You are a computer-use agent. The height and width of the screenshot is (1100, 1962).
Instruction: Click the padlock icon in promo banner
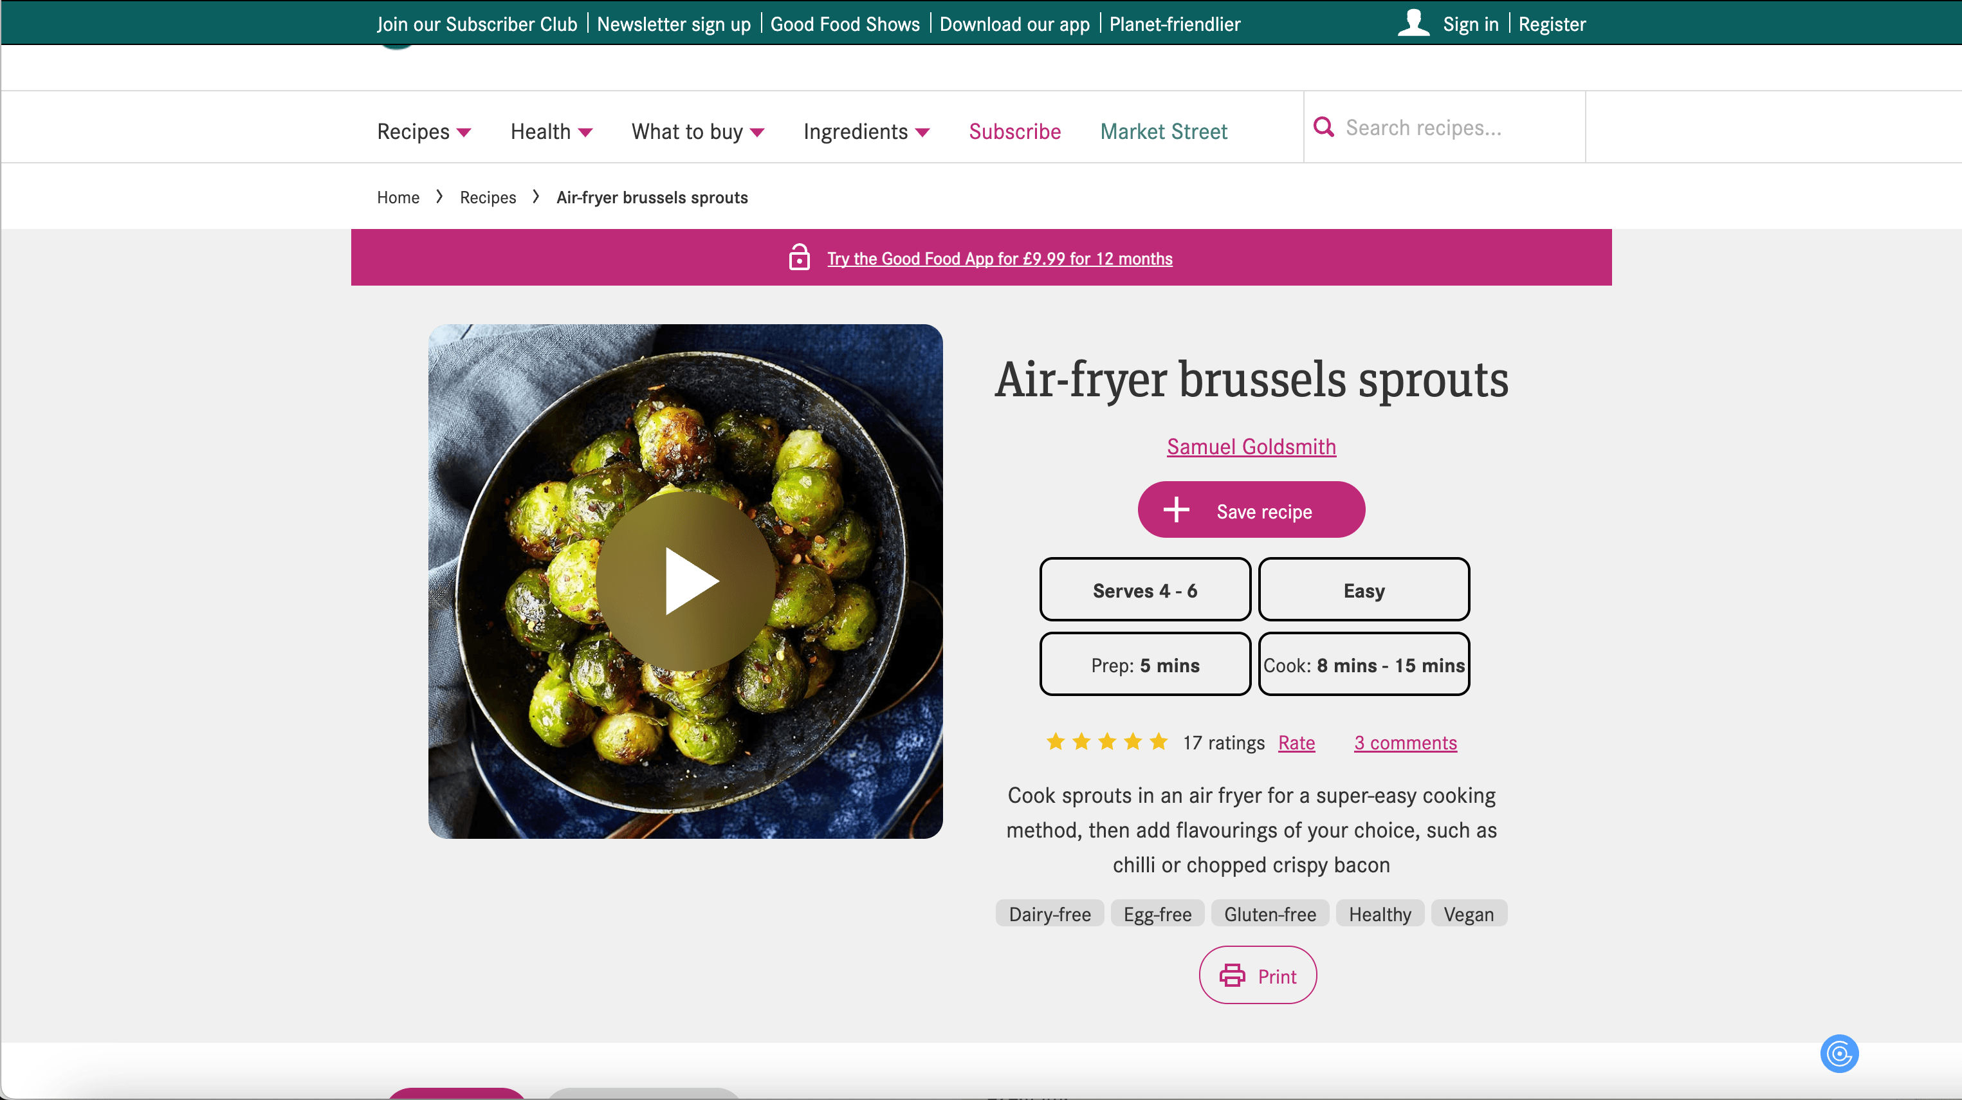799,257
